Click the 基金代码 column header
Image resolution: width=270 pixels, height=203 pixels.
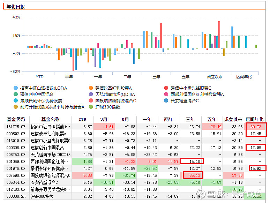click(16, 120)
